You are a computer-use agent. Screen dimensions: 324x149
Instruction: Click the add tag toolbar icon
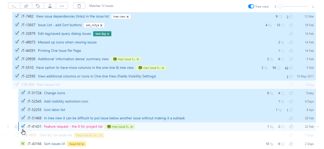[x=38, y=6]
